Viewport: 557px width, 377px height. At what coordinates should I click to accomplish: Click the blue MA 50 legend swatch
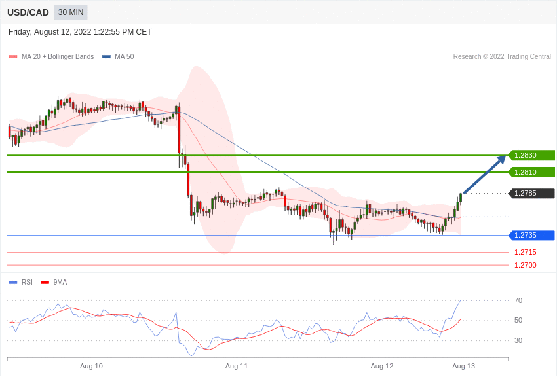106,57
